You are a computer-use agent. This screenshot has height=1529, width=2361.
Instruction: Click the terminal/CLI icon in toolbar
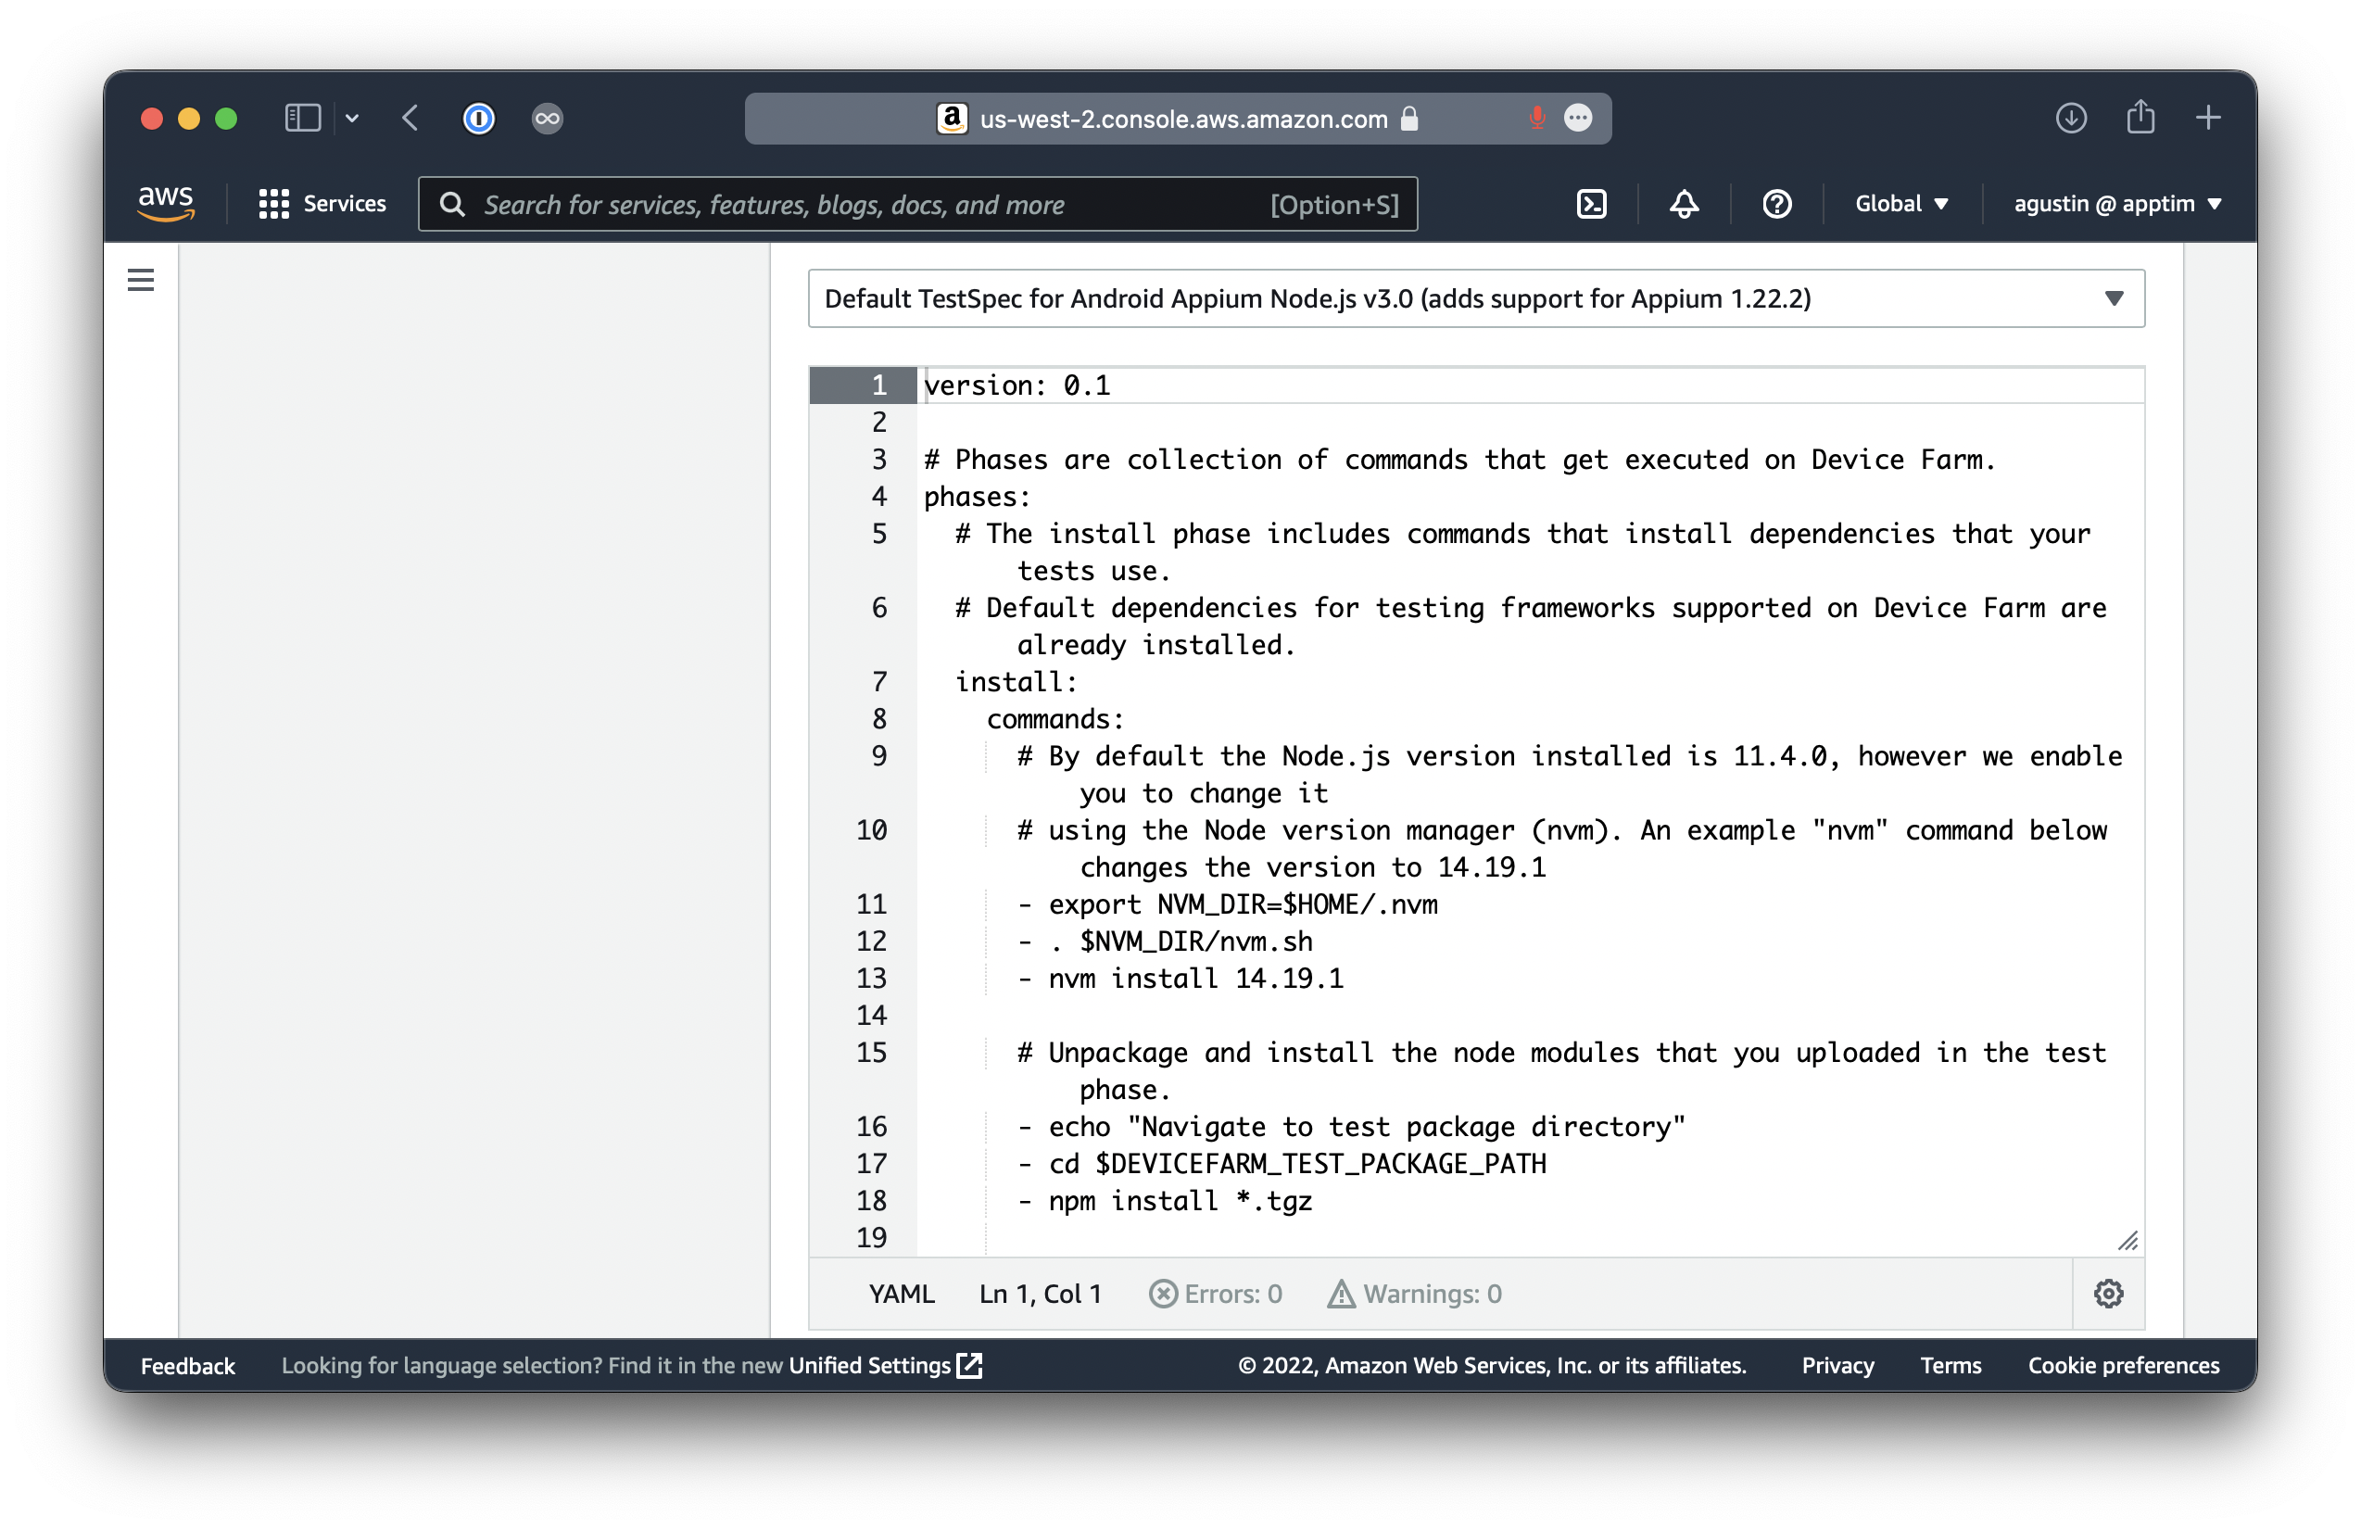coord(1590,205)
